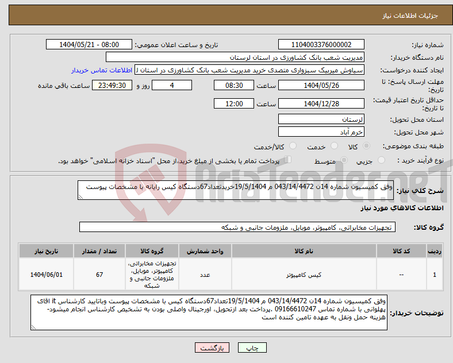Select the کالا radio button
453x363 pixels.
[366, 146]
